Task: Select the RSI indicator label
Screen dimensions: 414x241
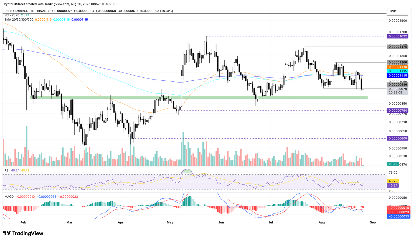Action: tap(7, 170)
